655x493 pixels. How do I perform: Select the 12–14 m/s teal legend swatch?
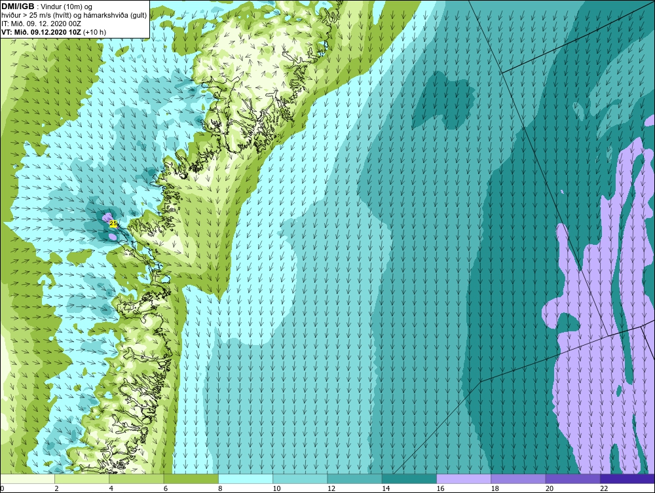click(354, 479)
